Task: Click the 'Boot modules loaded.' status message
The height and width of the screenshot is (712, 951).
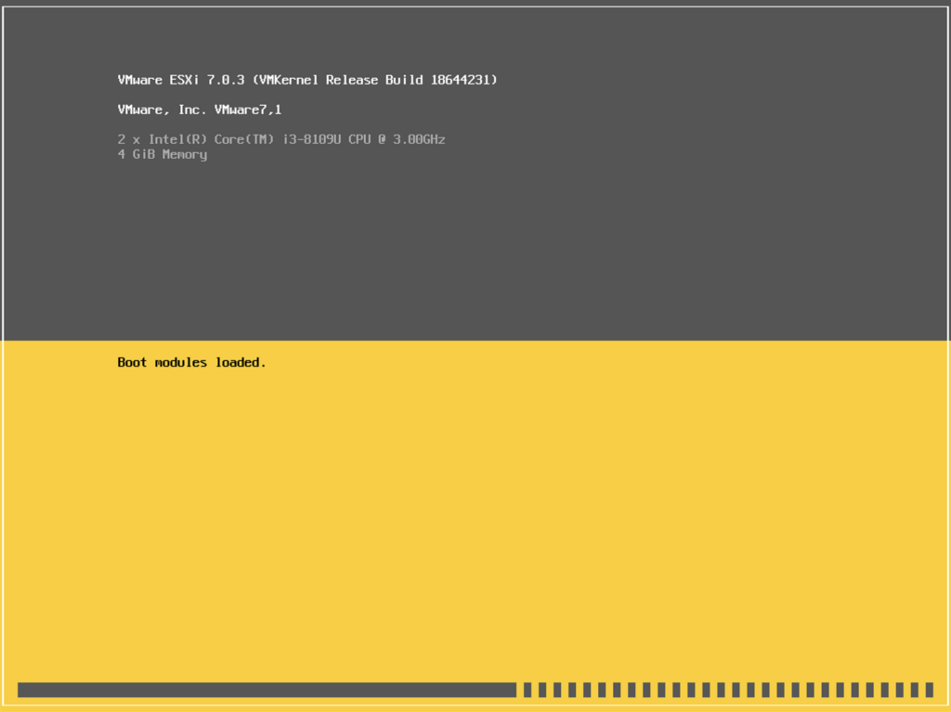Action: pyautogui.click(x=191, y=363)
